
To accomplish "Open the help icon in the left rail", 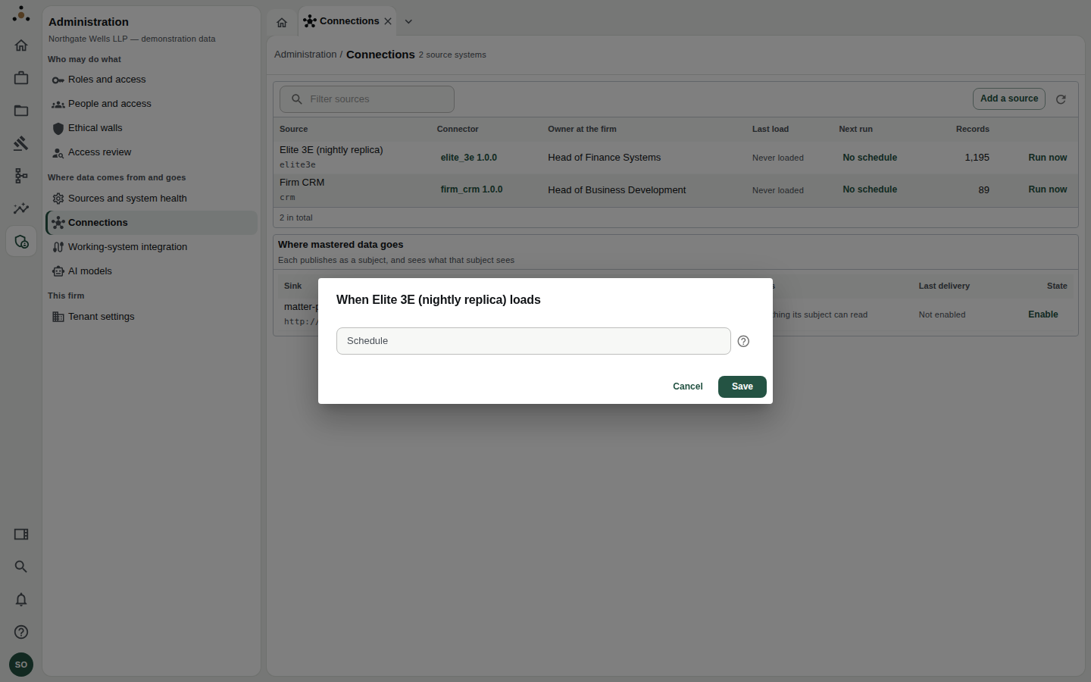I will pos(21,632).
